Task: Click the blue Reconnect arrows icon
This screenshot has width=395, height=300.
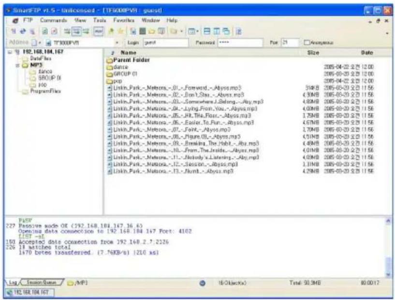Action: point(23,31)
